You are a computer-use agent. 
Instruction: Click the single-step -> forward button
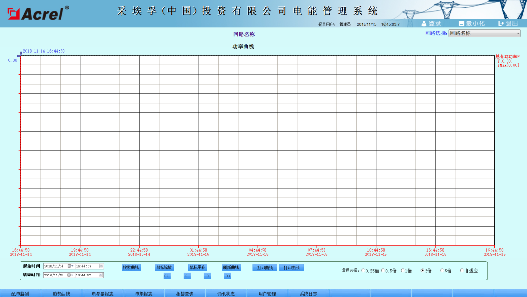pos(206,276)
